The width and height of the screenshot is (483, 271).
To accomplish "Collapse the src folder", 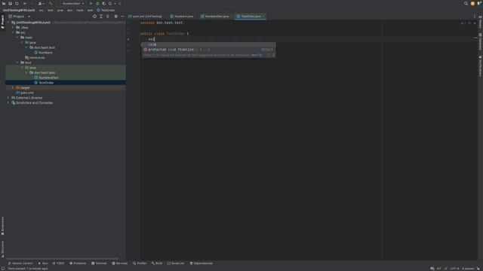I will pos(13,32).
